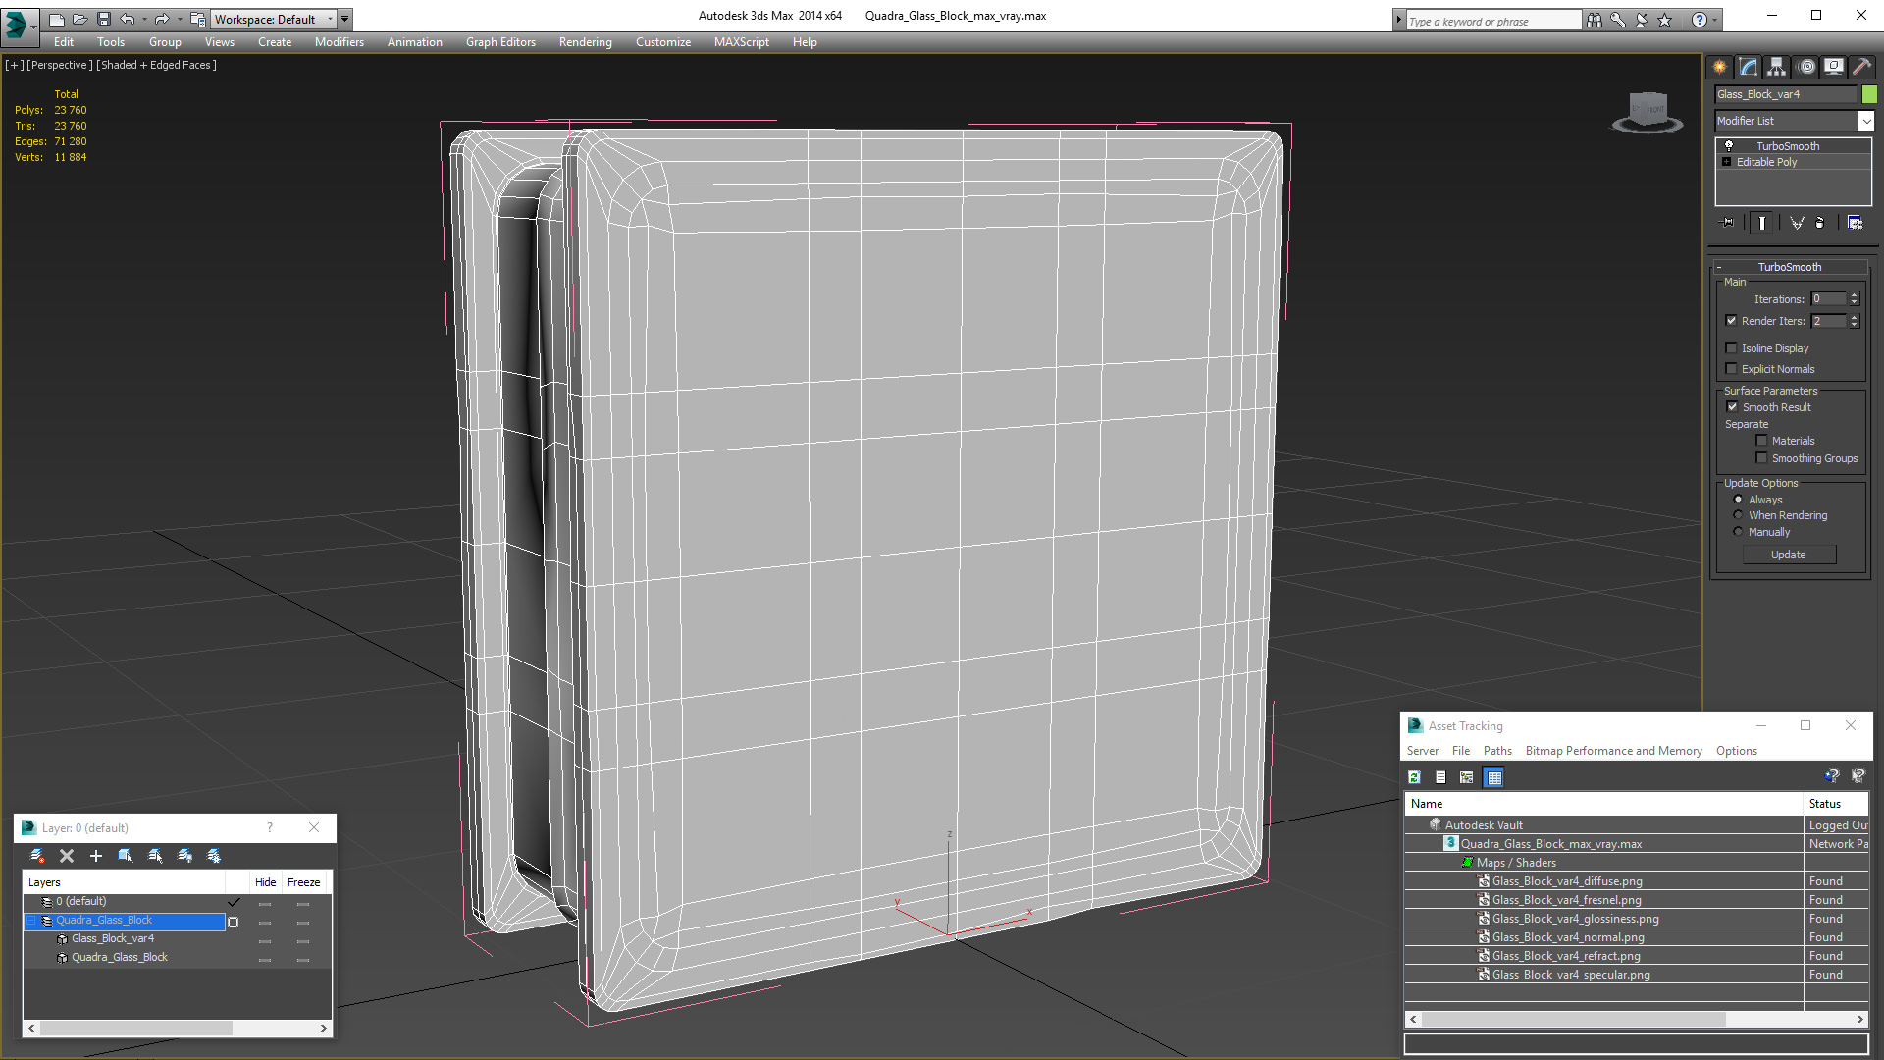Redo the last undone action
Viewport: 1884px width, 1060px height.
click(162, 19)
